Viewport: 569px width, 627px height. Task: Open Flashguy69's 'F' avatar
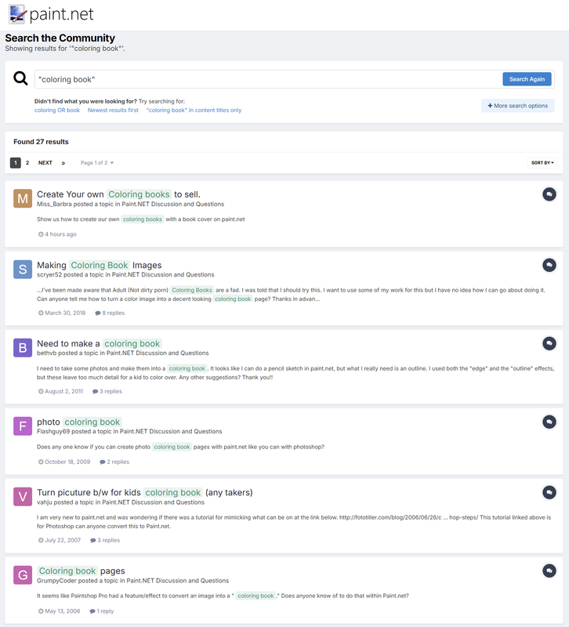pyautogui.click(x=23, y=426)
